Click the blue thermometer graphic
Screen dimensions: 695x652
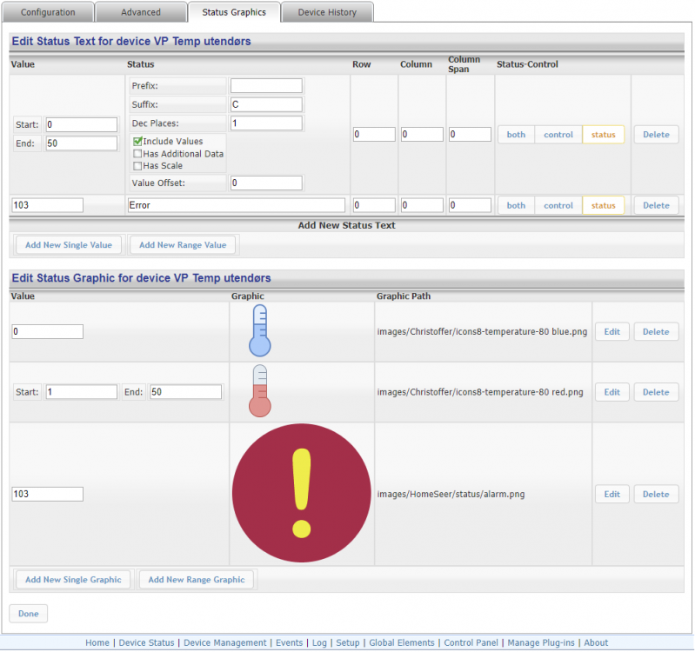coord(259,332)
